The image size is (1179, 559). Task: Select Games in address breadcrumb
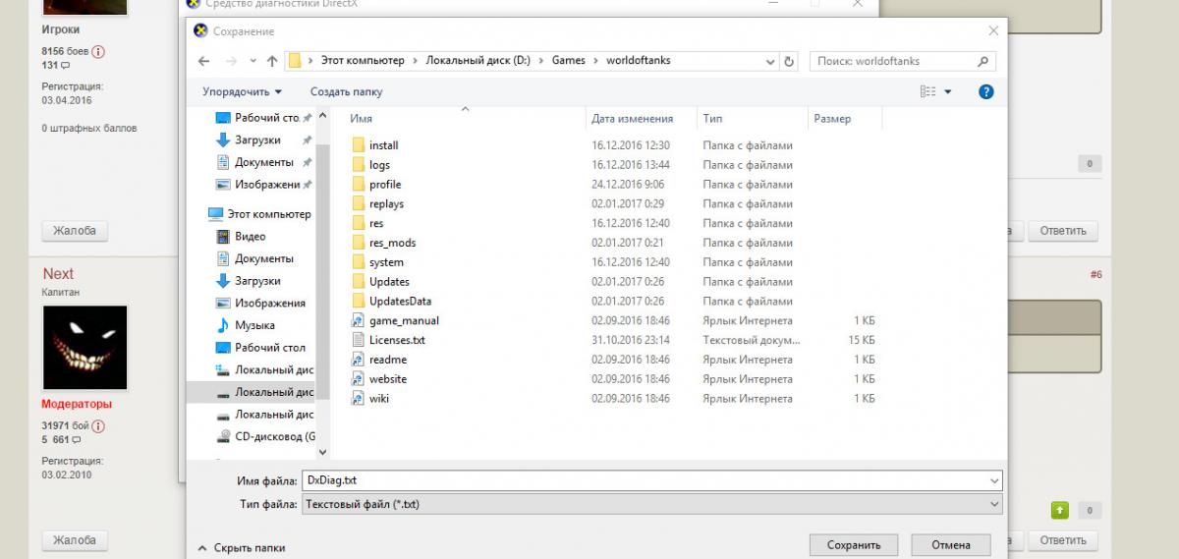click(568, 61)
